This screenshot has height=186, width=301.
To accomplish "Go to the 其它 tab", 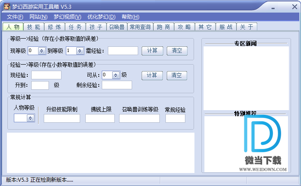I will (205, 27).
